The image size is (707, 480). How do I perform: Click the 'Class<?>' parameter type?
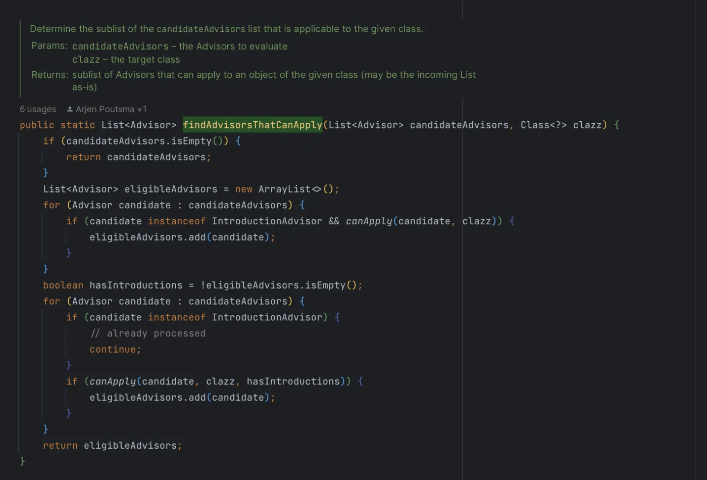pos(543,125)
